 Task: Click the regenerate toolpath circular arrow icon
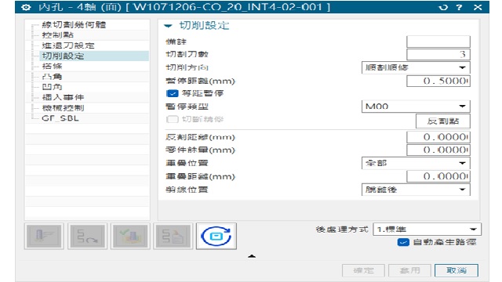click(x=216, y=236)
